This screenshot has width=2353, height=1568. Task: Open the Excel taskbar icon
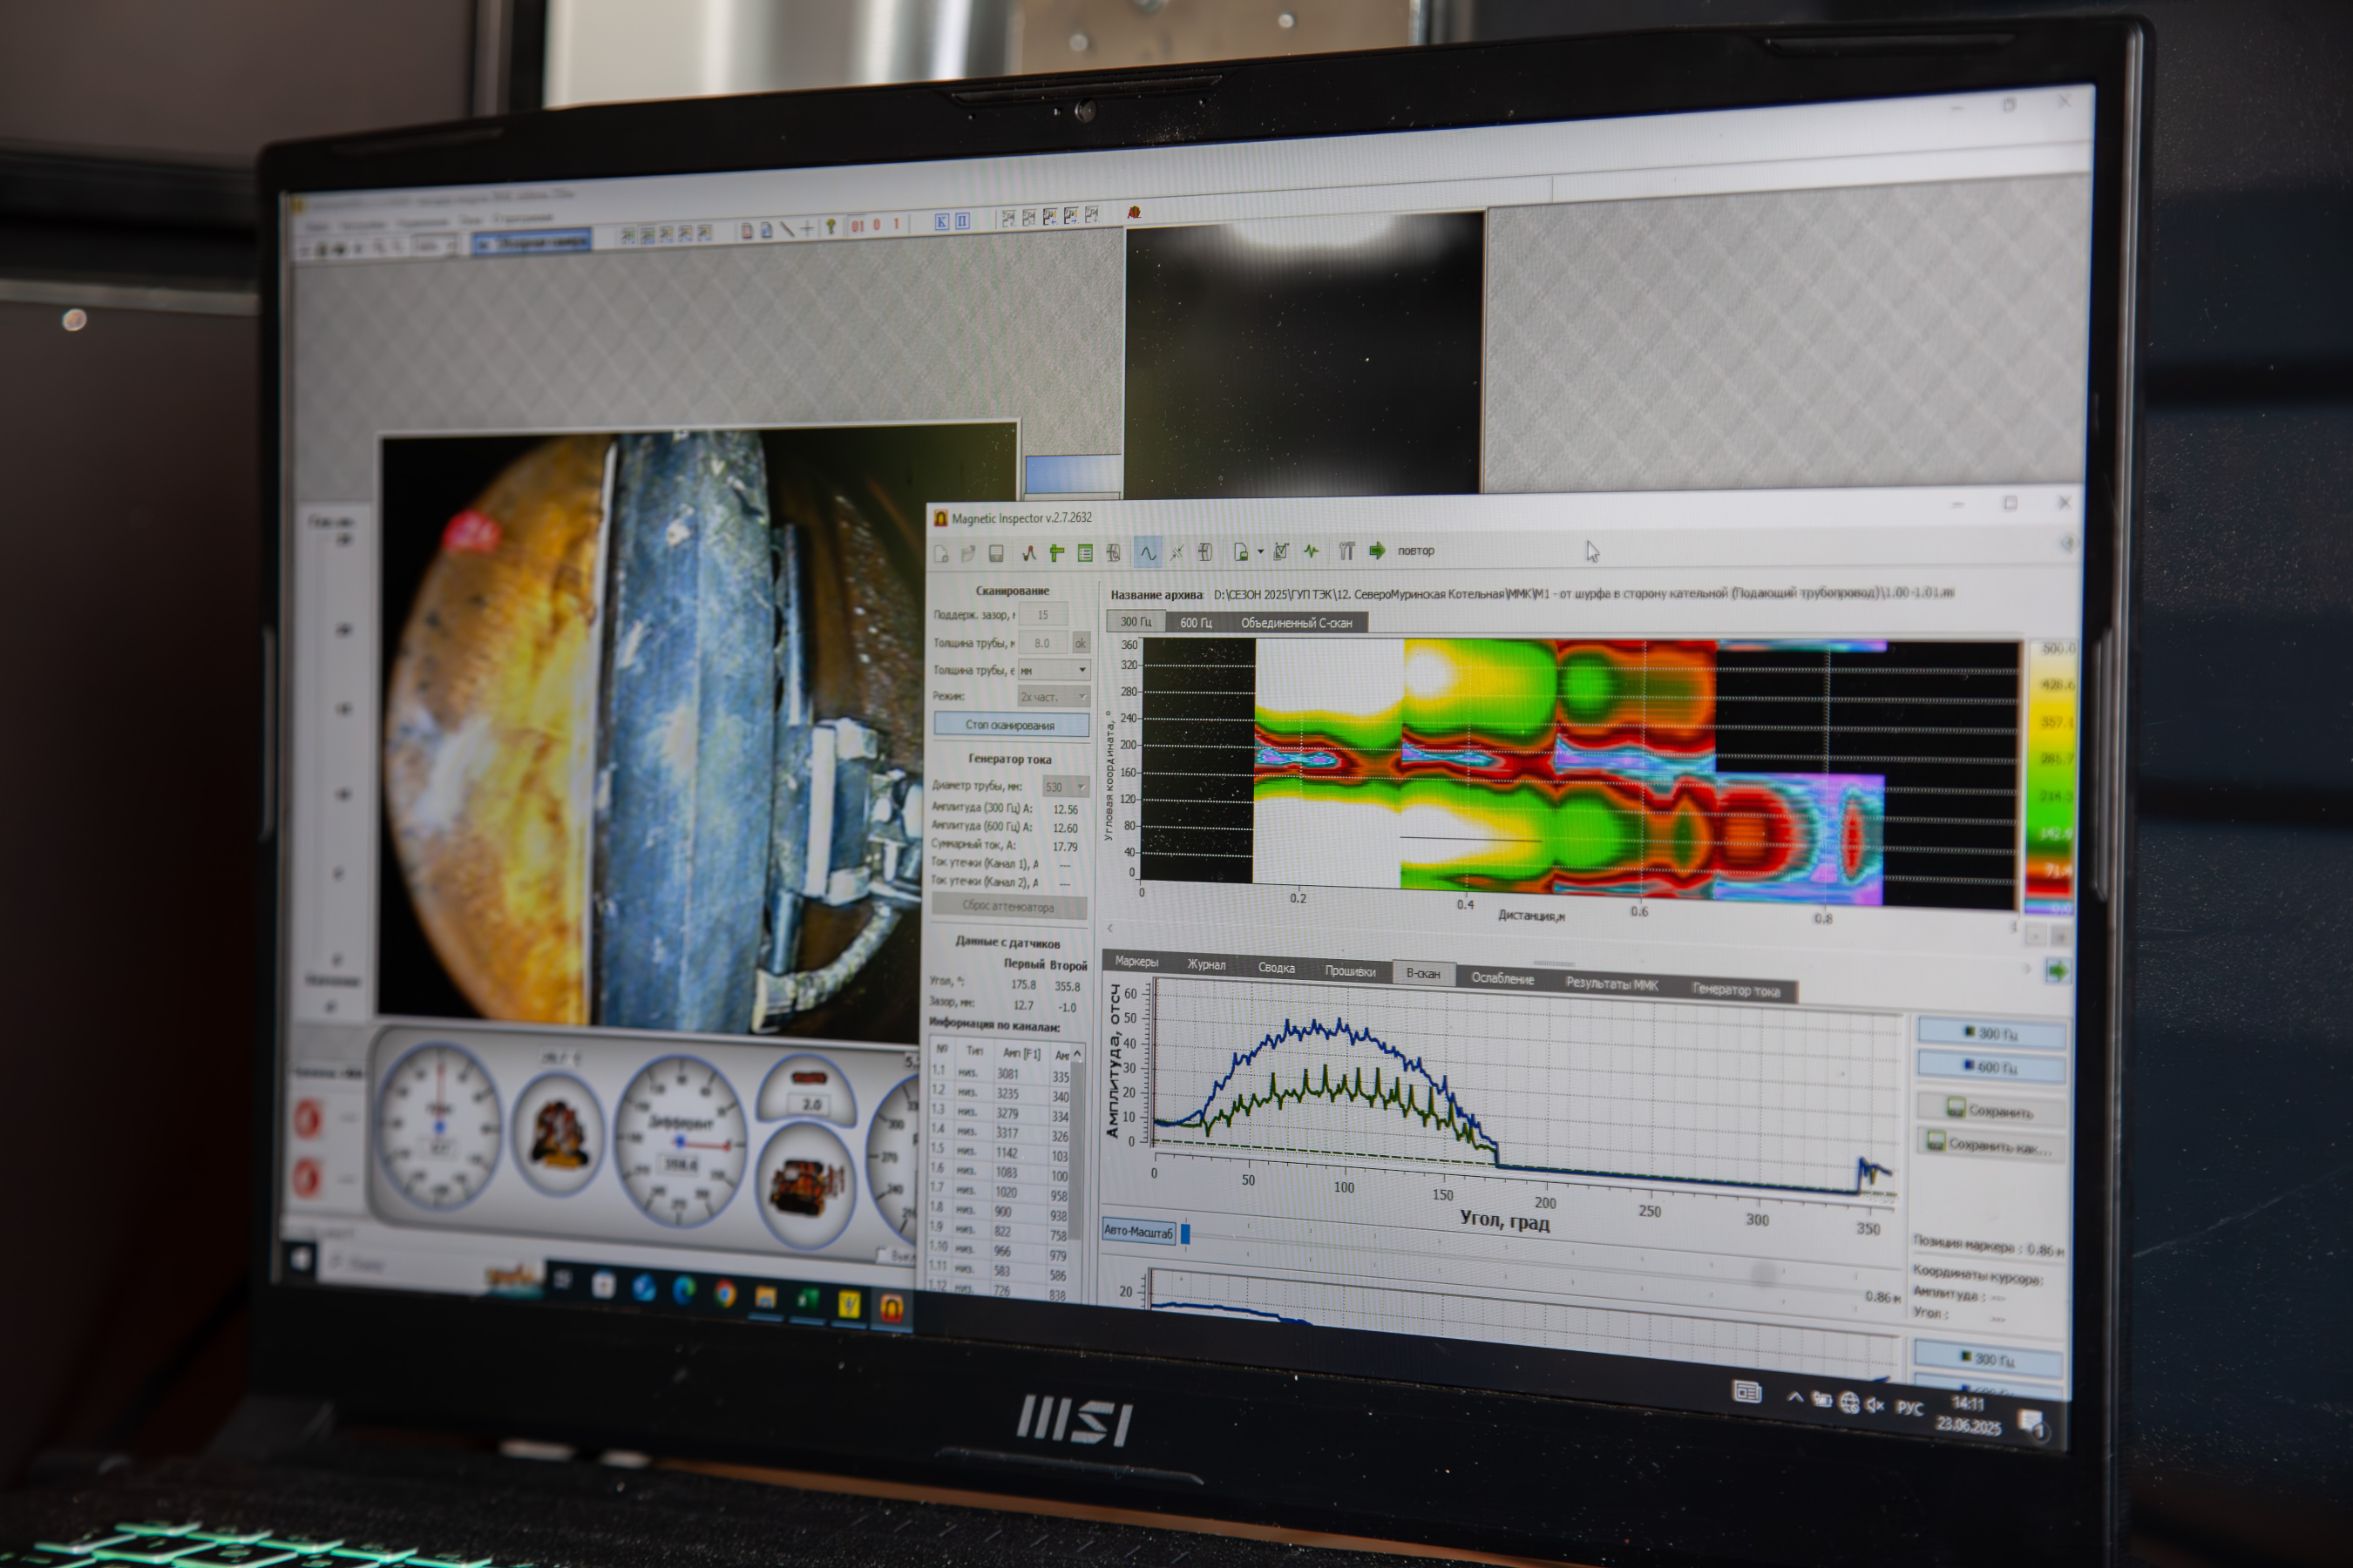[x=807, y=1301]
